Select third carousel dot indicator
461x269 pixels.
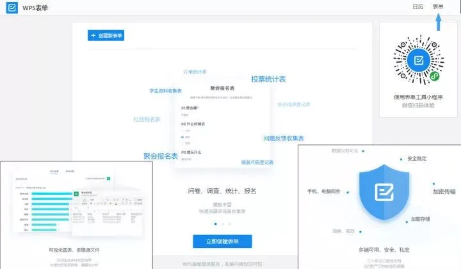[x=229, y=224]
